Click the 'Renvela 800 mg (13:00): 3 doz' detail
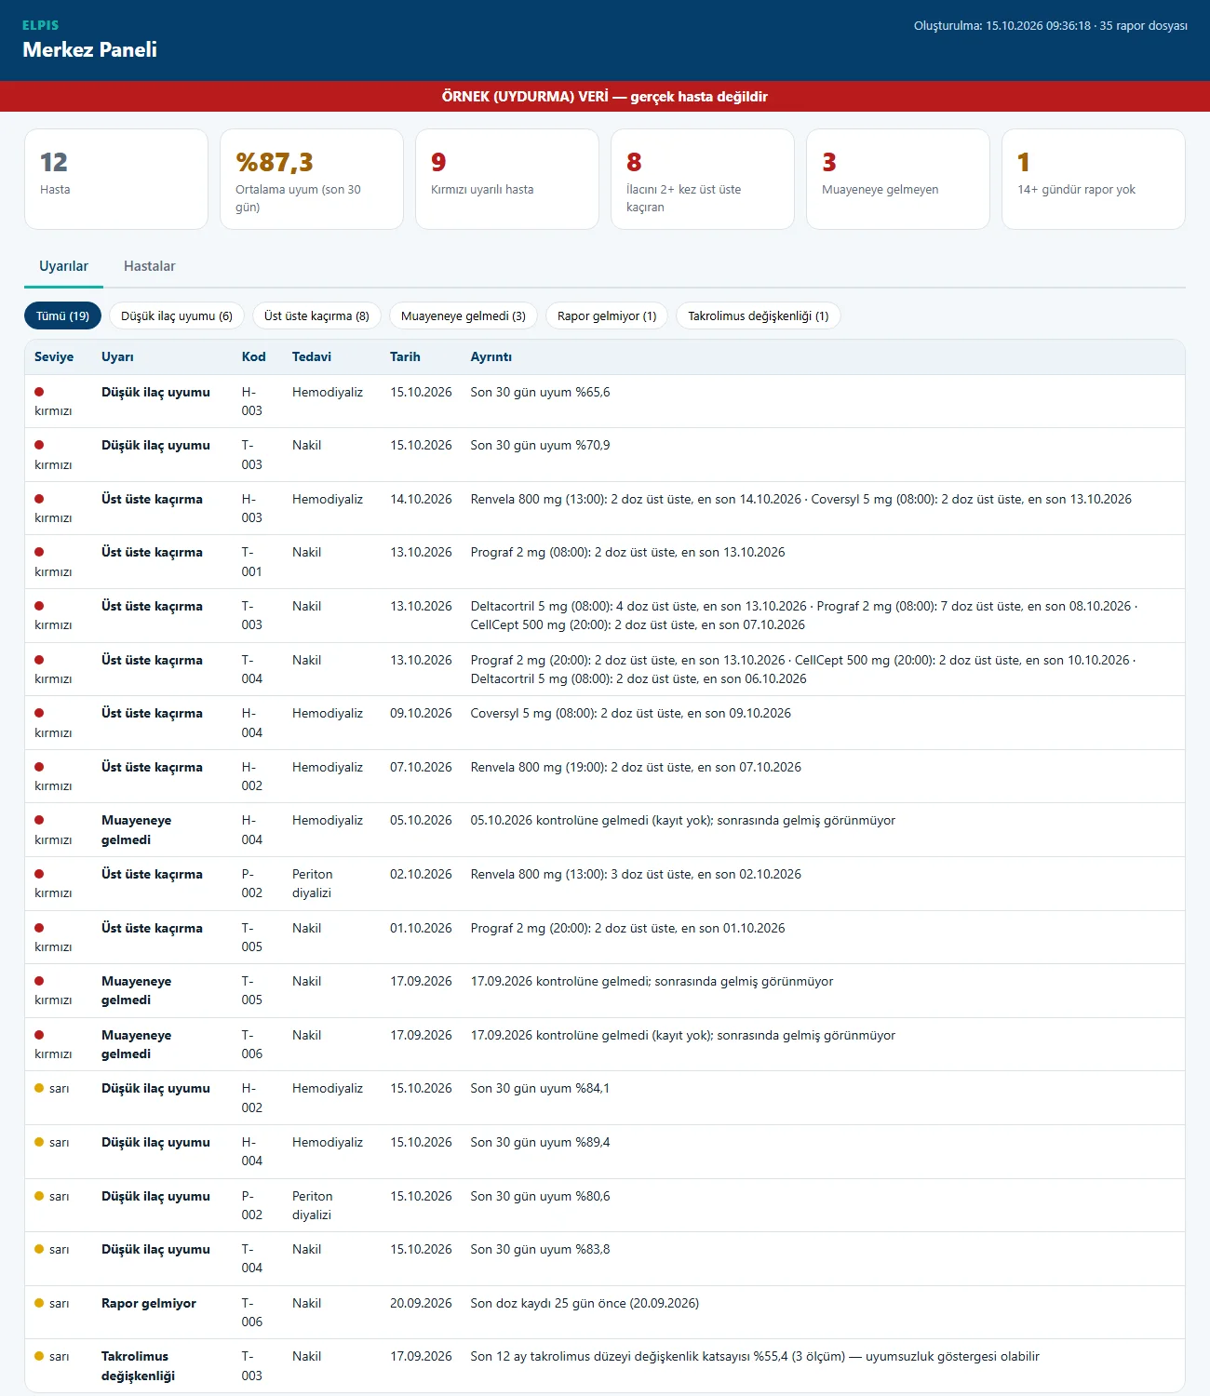This screenshot has height=1396, width=1210. [636, 875]
